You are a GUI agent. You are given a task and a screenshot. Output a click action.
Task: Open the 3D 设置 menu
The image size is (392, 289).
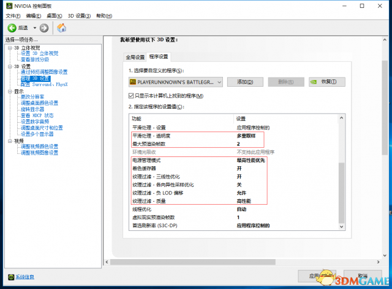click(x=80, y=15)
